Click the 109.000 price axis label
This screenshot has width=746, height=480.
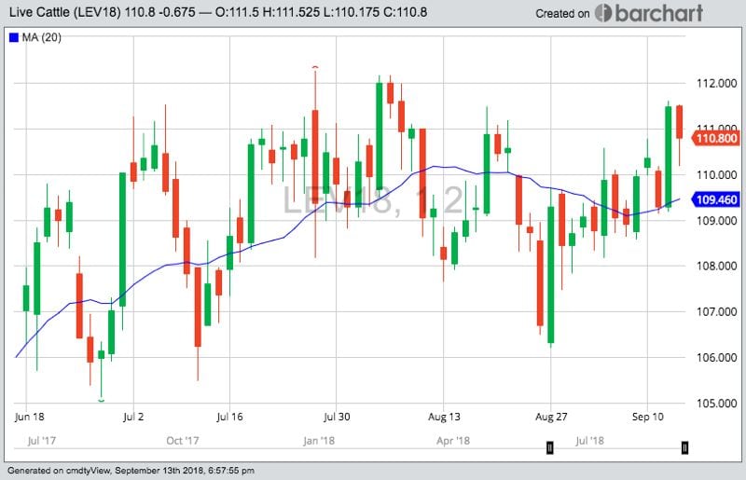[x=716, y=220]
